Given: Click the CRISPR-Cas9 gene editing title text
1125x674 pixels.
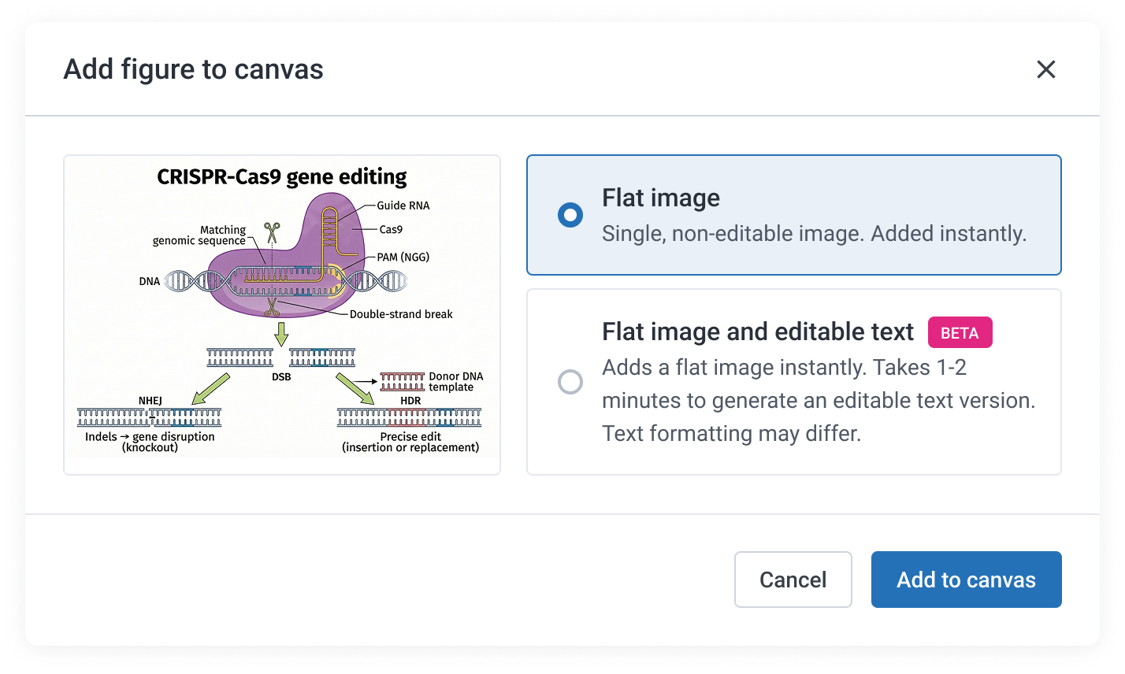Looking at the screenshot, I should tap(281, 176).
